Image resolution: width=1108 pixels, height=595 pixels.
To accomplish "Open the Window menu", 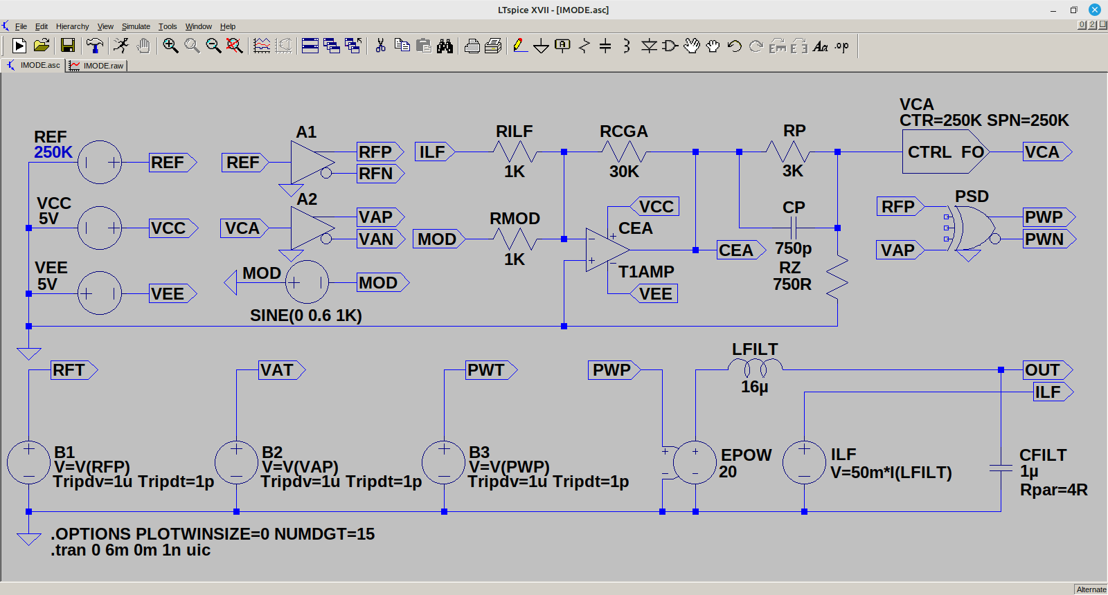I will 199,26.
